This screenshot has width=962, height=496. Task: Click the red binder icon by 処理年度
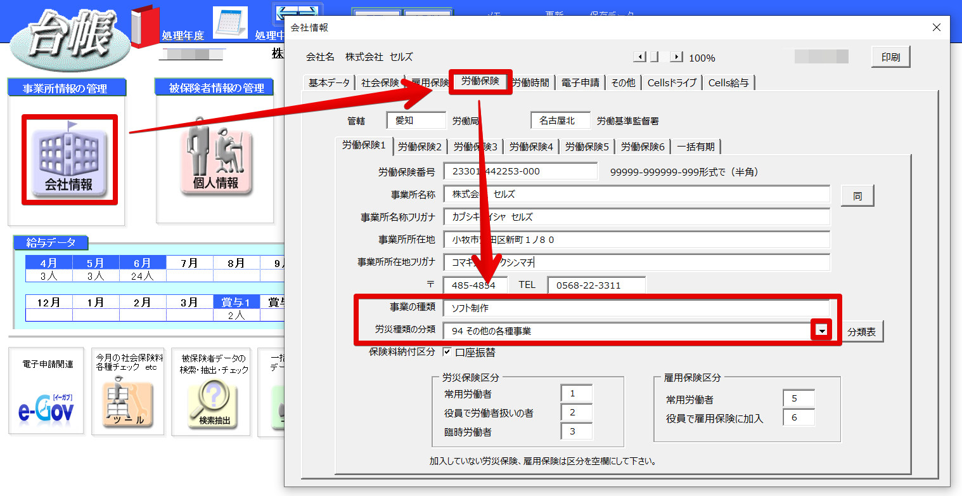pos(144,27)
